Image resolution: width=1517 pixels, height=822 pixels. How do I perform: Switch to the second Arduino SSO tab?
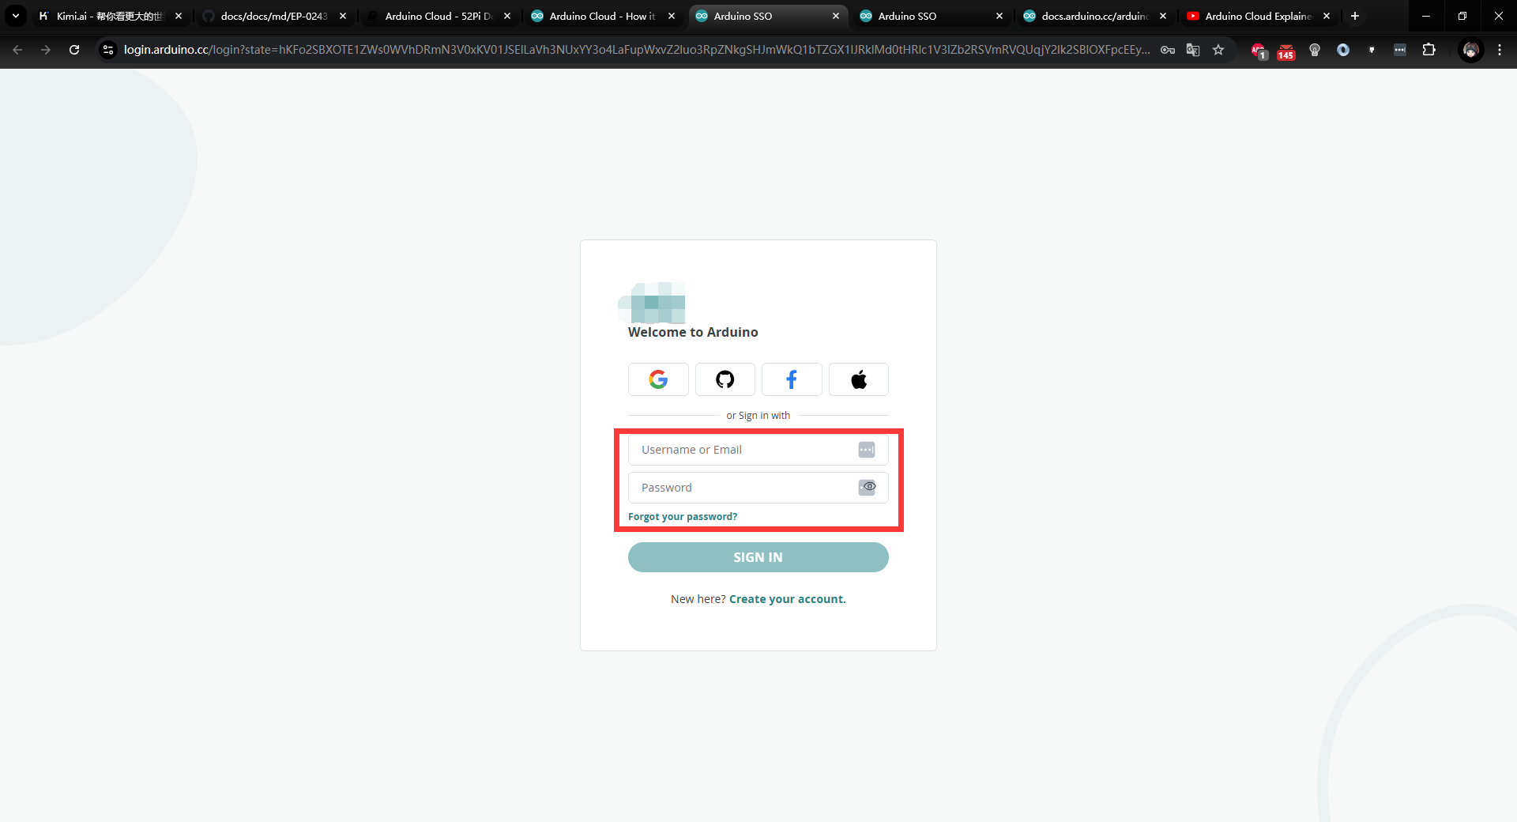pos(931,16)
